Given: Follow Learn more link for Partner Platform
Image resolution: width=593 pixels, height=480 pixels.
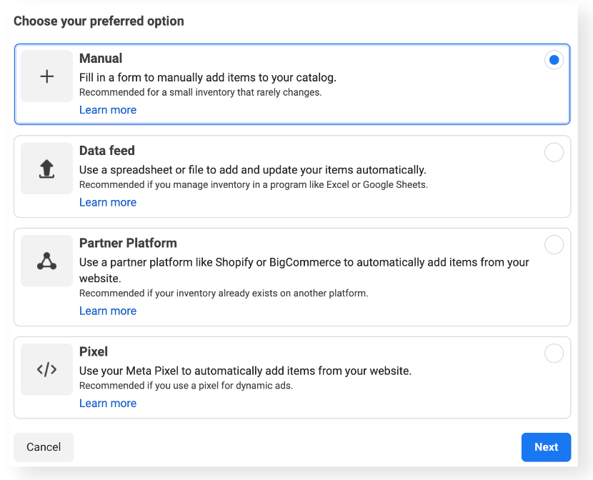Looking at the screenshot, I should click(x=108, y=311).
